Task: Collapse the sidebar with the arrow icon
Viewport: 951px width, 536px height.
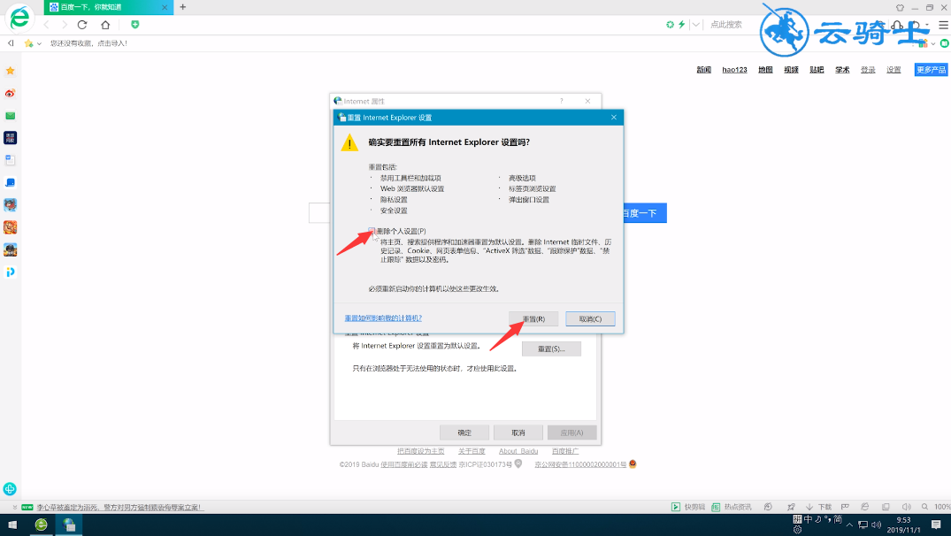Action: tap(11, 43)
